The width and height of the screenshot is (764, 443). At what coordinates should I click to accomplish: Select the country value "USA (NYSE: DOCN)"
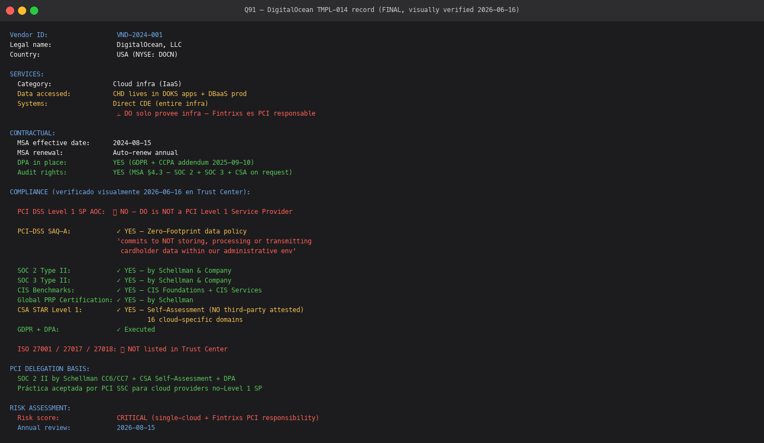click(x=147, y=55)
